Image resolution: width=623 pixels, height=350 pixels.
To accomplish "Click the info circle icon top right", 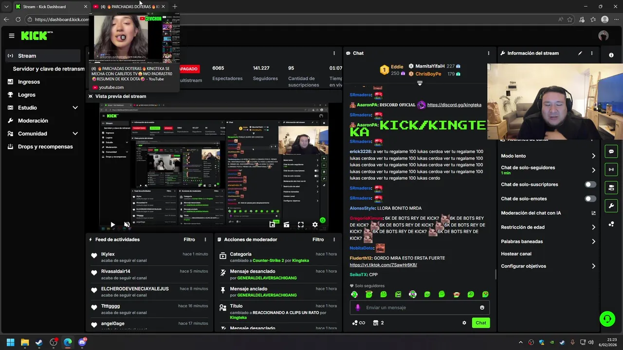I will pyautogui.click(x=611, y=55).
